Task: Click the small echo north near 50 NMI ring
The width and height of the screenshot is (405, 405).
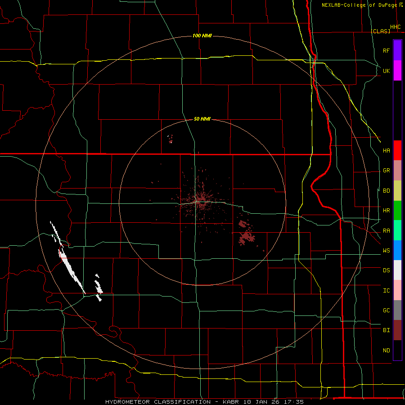Action: tap(171, 139)
